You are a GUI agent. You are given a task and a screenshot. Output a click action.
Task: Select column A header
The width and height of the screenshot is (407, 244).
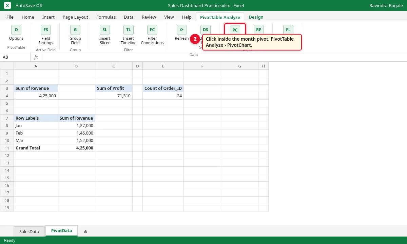(36, 66)
